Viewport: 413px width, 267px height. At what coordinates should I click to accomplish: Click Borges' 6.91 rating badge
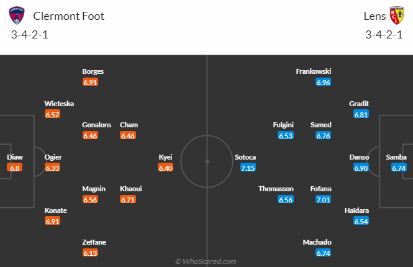90,82
